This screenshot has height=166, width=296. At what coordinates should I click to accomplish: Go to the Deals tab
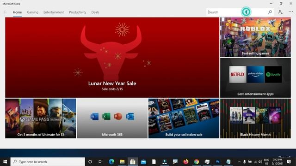pos(95,12)
